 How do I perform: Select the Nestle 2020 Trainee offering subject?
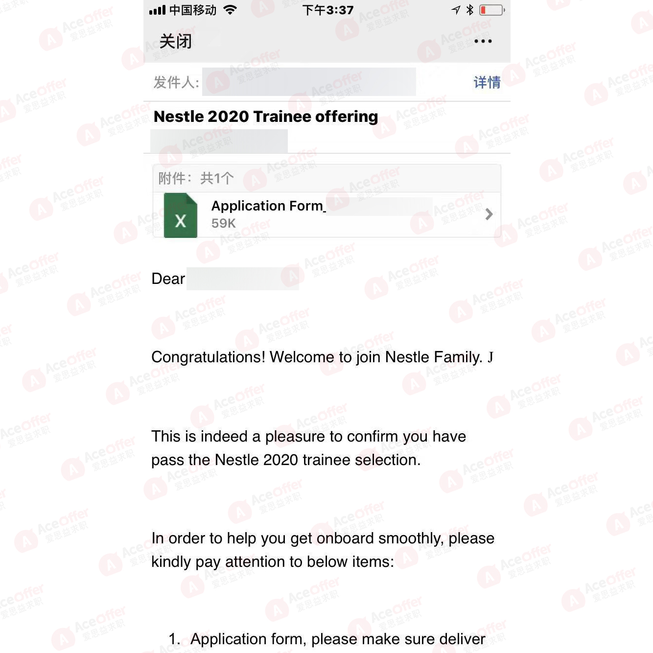(266, 117)
